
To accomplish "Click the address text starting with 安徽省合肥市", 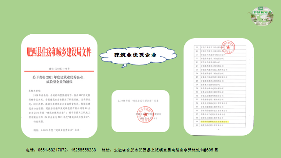I will click(166, 150).
